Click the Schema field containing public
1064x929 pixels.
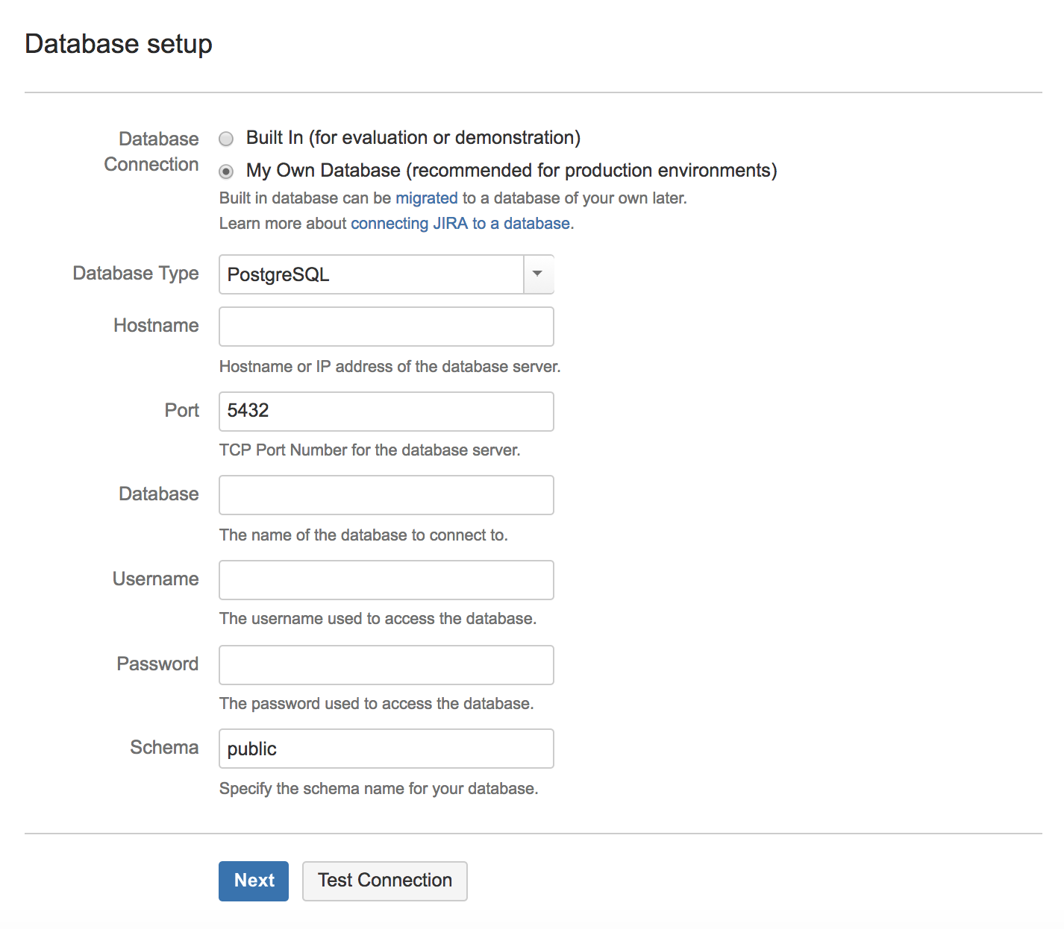click(x=387, y=749)
